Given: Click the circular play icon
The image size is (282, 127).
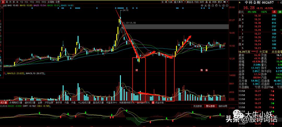Looking at the screenshot, I should coord(209,5).
